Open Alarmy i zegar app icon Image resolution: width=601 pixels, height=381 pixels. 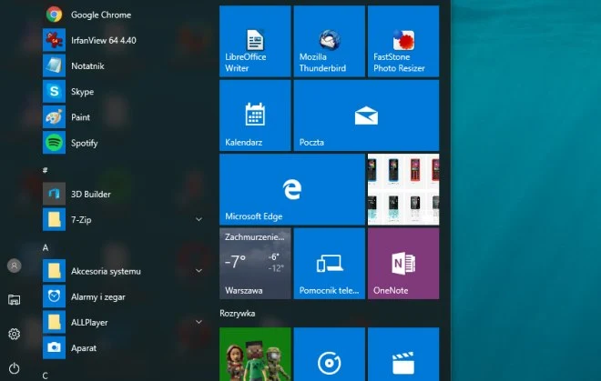click(x=54, y=296)
